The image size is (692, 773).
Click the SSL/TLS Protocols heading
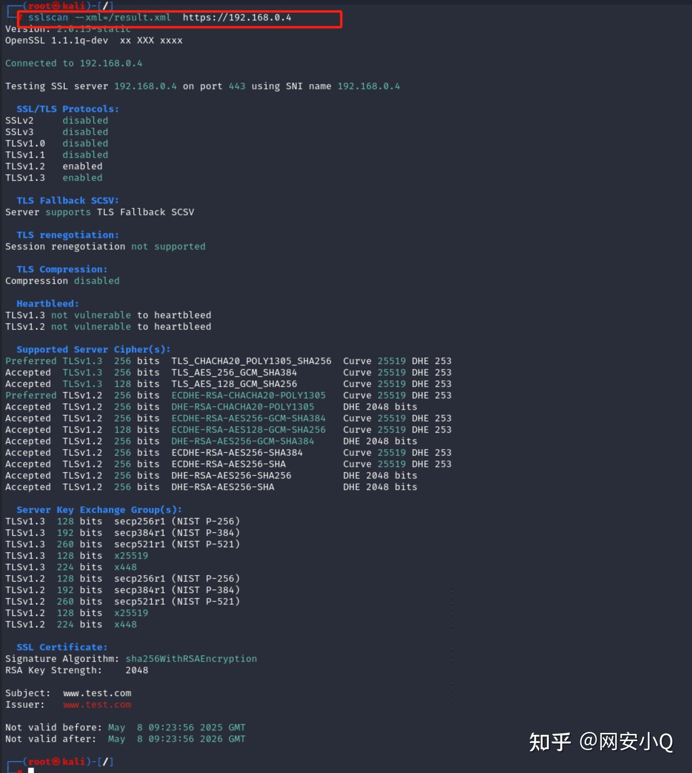coord(68,109)
